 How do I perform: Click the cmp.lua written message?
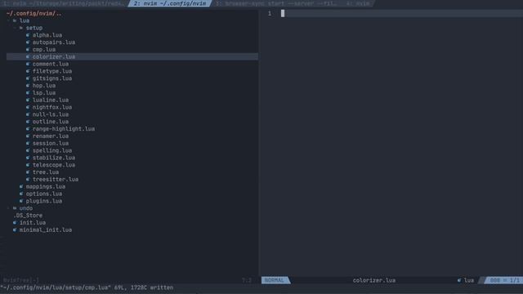(x=87, y=287)
